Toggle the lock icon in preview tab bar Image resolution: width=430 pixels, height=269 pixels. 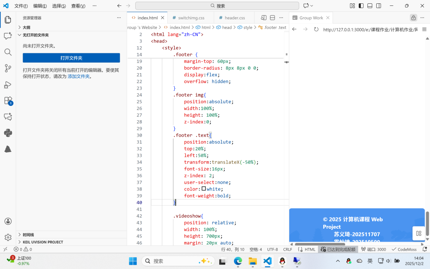click(413, 18)
